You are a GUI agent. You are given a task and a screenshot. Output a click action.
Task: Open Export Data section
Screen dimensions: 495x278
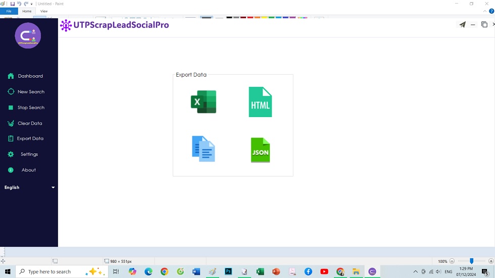pos(30,138)
